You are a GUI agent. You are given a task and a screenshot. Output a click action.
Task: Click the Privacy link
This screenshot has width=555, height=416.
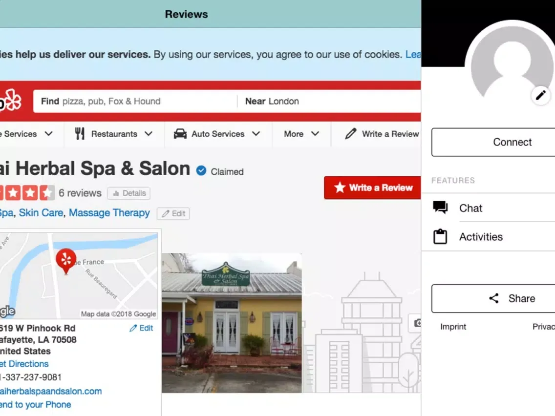[x=544, y=327]
